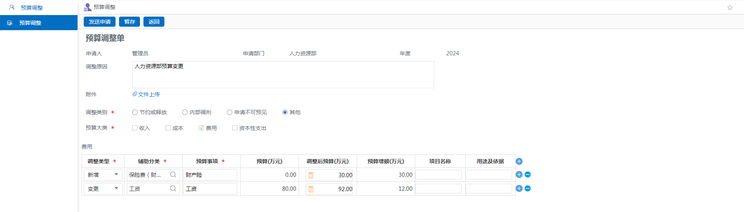Click the favorite star icon
Image resolution: width=744 pixels, height=212 pixels.
[x=730, y=7]
